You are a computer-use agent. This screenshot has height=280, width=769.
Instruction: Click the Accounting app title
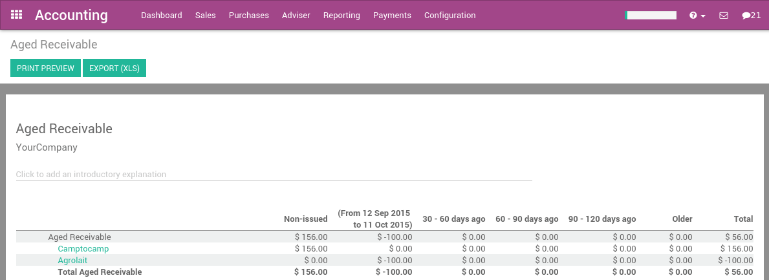(71, 16)
